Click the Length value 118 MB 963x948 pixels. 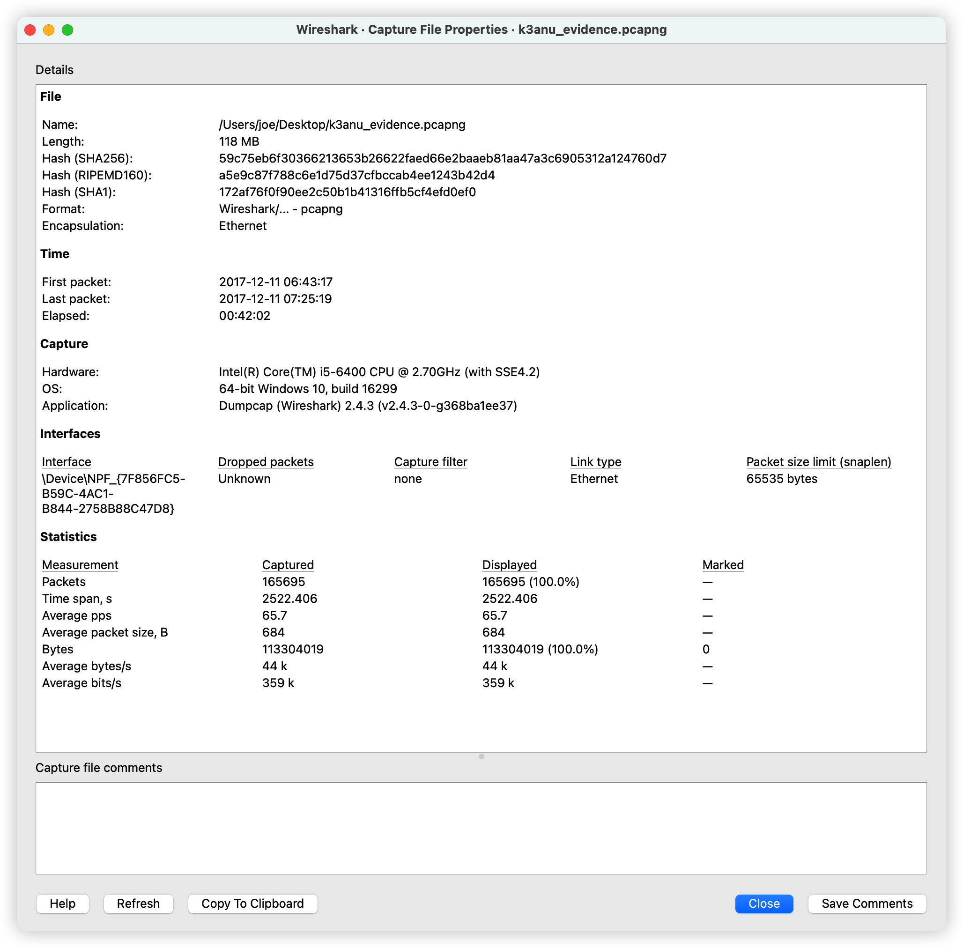pyautogui.click(x=239, y=141)
